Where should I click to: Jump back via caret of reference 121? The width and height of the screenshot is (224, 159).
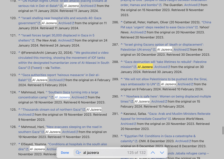point(19,35)
